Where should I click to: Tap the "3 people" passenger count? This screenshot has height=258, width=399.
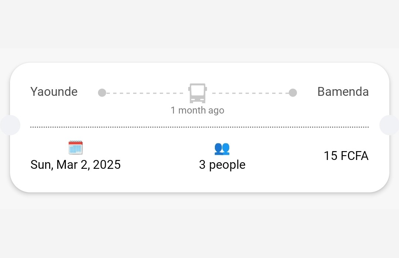222,164
